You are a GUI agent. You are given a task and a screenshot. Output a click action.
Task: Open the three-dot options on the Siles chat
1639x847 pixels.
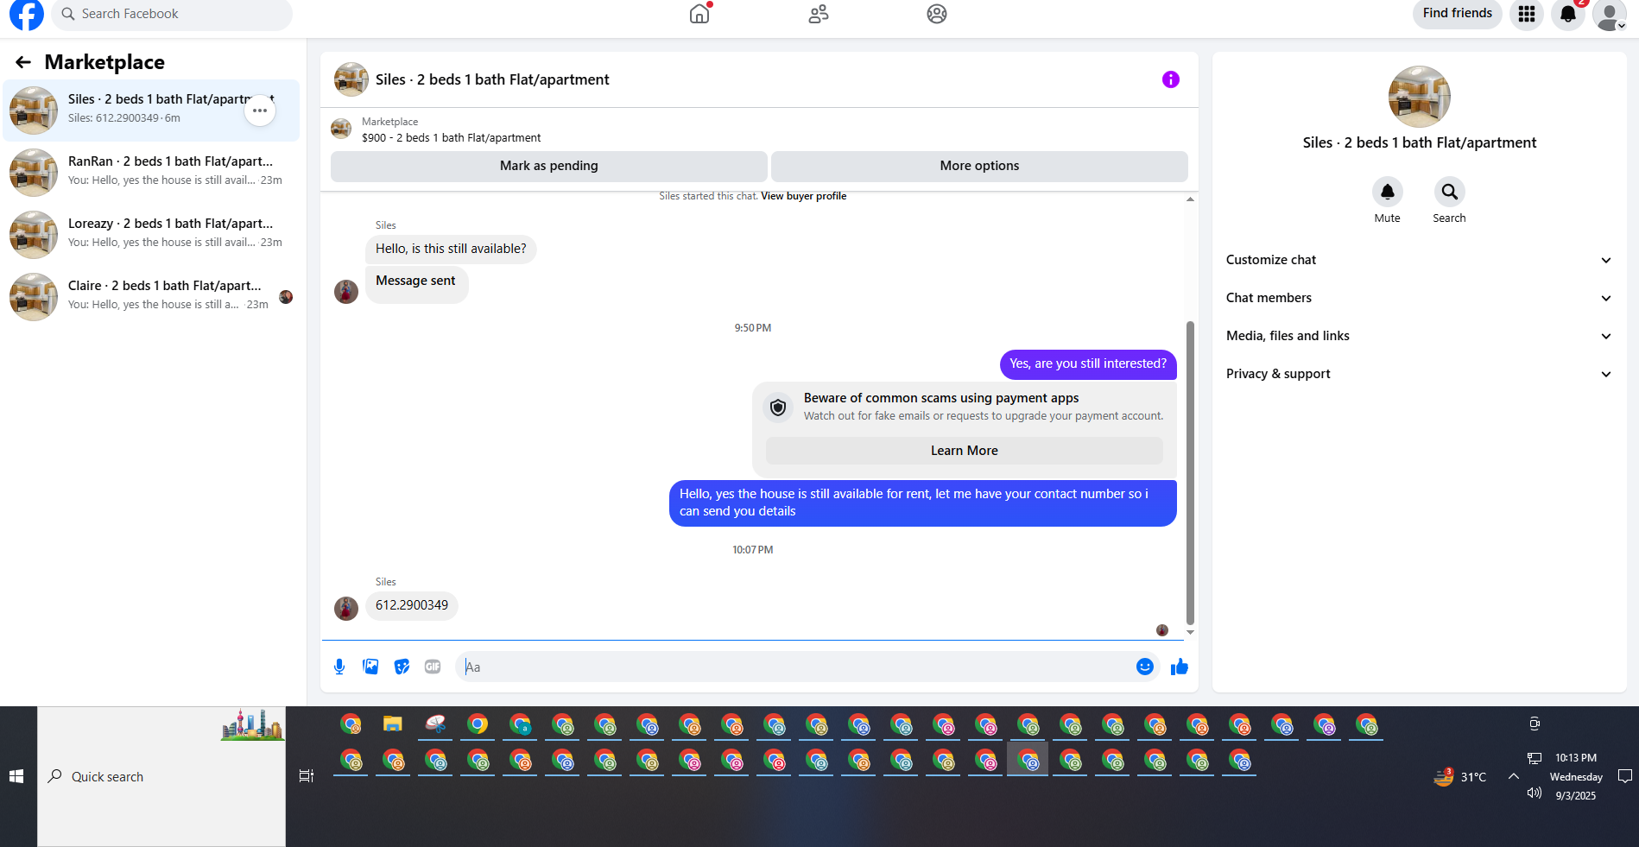260,111
